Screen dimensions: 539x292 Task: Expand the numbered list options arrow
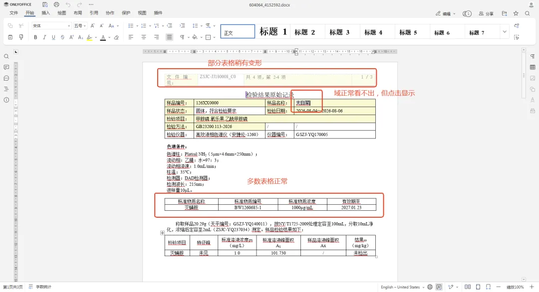(x=150, y=26)
